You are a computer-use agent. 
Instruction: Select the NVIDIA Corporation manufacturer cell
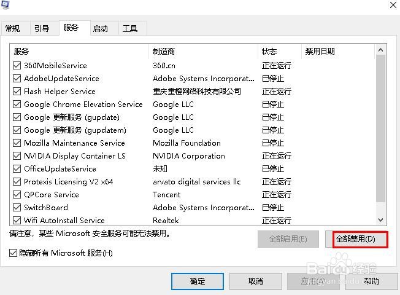click(x=189, y=155)
